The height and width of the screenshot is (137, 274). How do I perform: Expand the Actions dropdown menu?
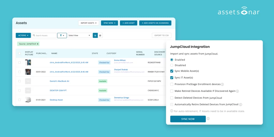click(23, 35)
